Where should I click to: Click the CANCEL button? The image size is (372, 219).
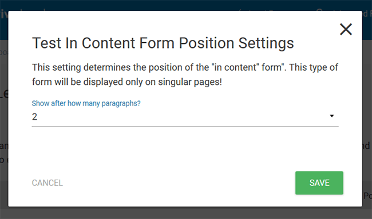click(48, 183)
